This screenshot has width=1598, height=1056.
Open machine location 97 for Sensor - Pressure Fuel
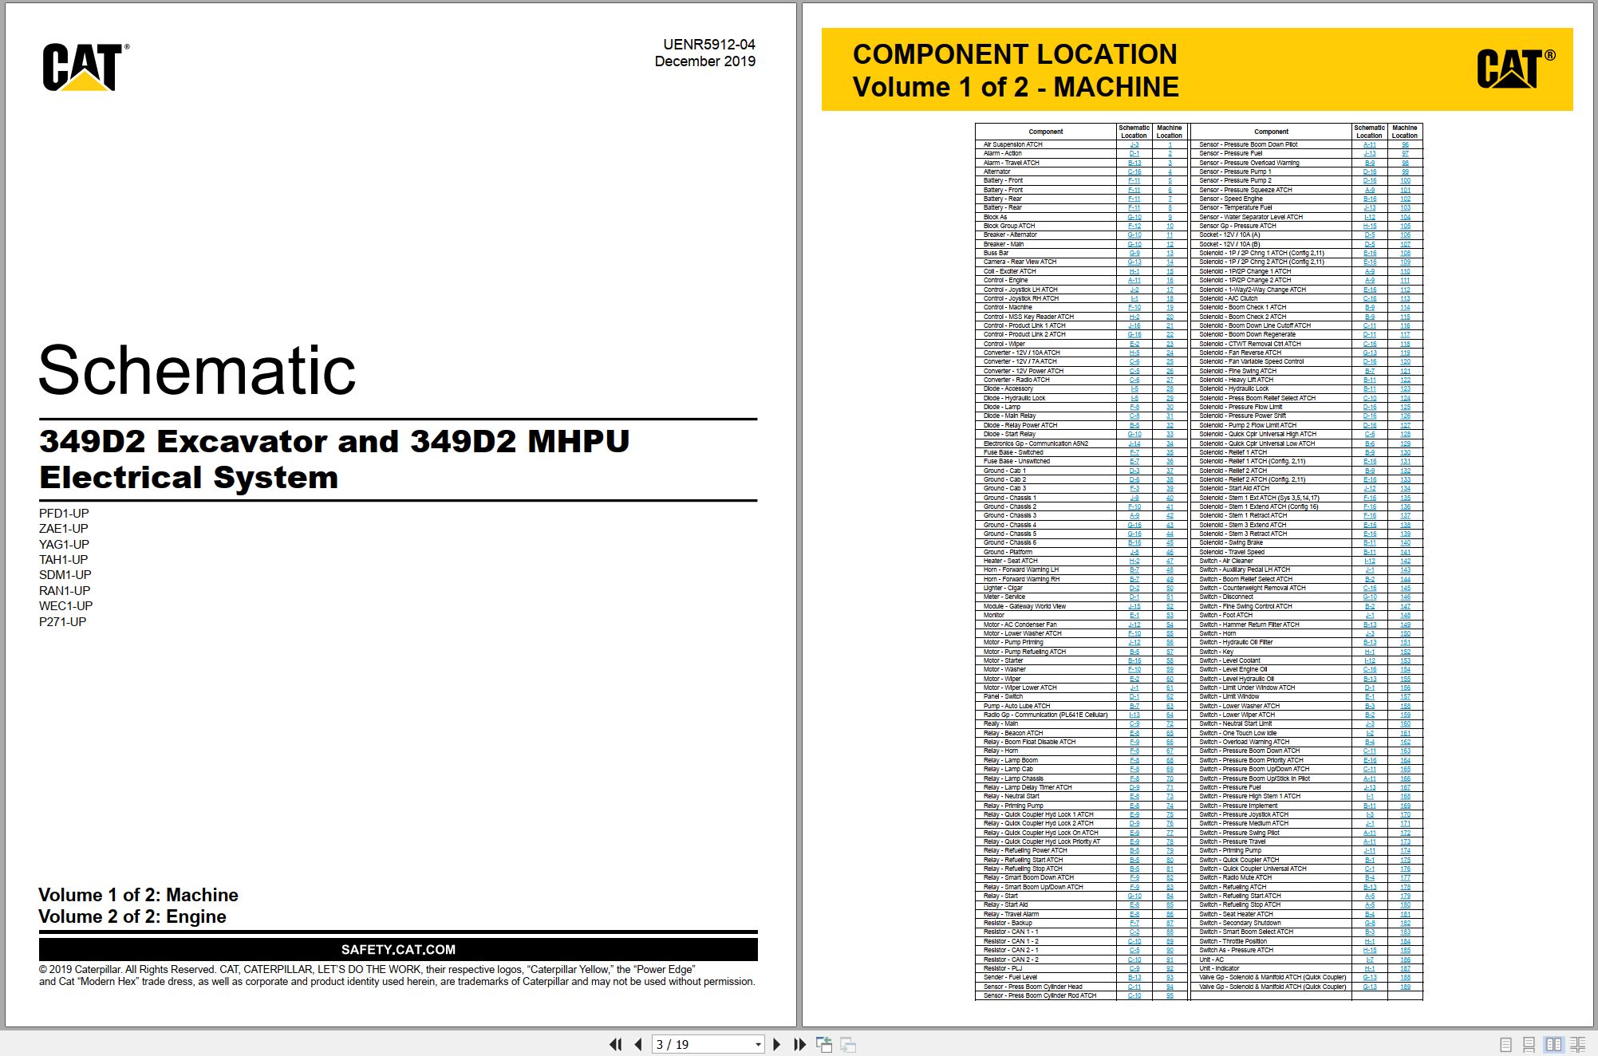[x=1405, y=153]
